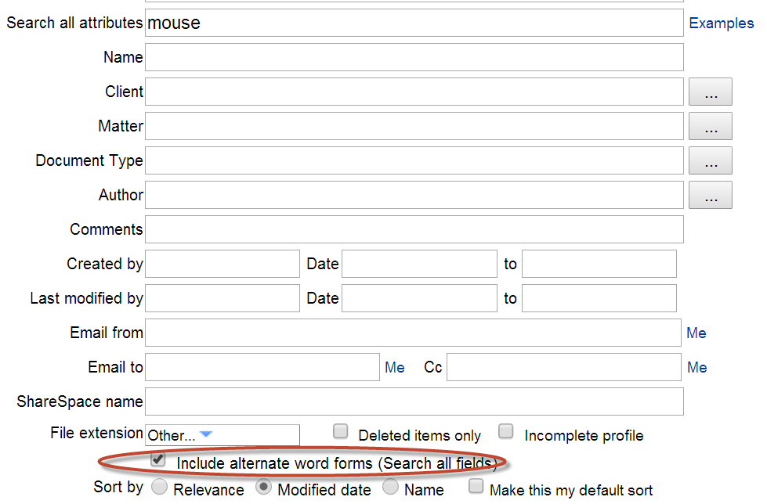
Task: Click the Search all attributes field
Action: click(414, 23)
